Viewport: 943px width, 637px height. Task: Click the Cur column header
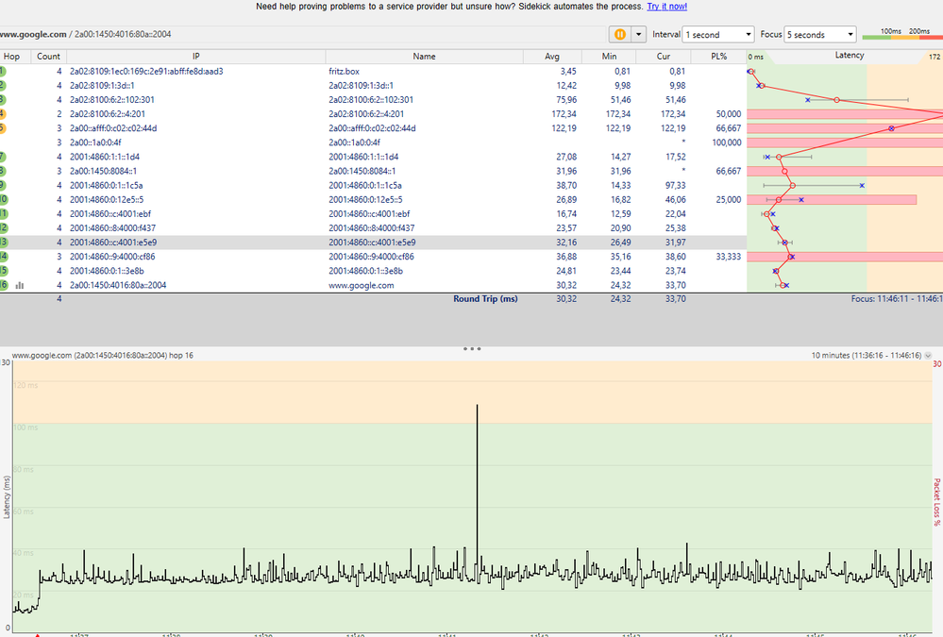pos(664,56)
